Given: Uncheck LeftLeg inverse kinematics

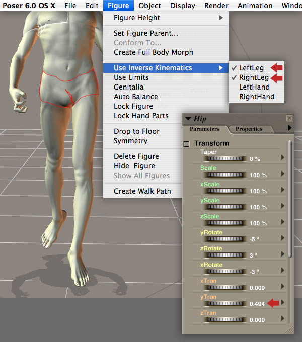Looking at the screenshot, I should point(256,68).
